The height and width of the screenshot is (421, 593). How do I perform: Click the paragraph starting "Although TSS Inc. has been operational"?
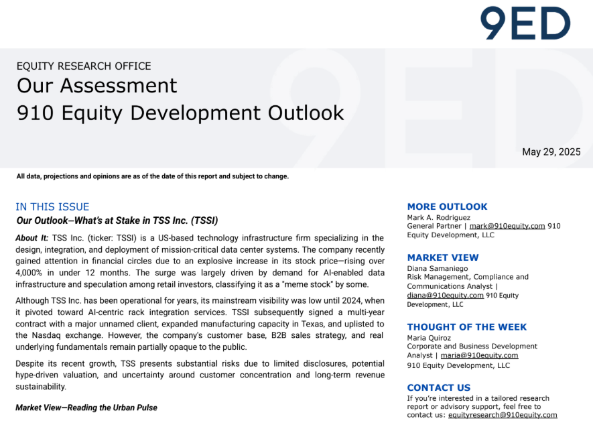(x=200, y=324)
